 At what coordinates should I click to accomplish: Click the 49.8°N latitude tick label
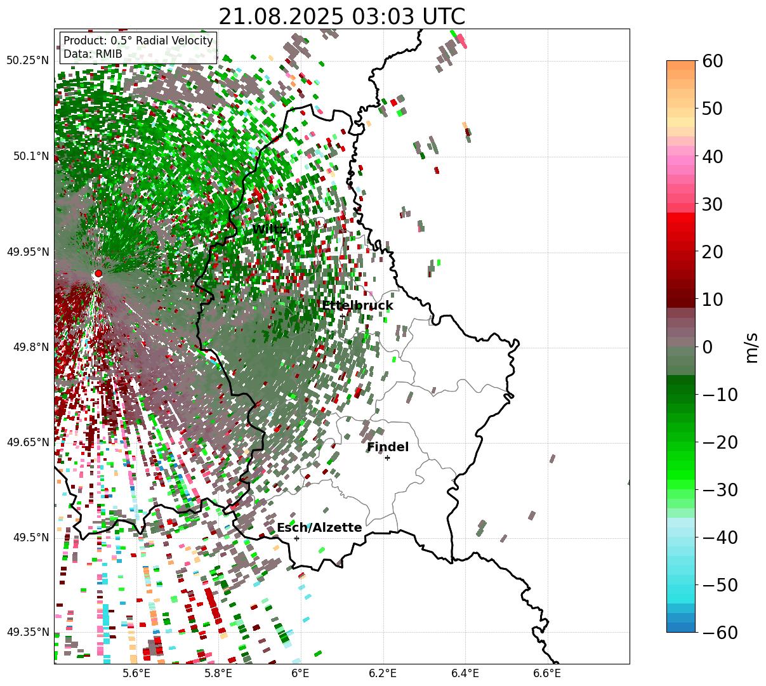point(31,347)
